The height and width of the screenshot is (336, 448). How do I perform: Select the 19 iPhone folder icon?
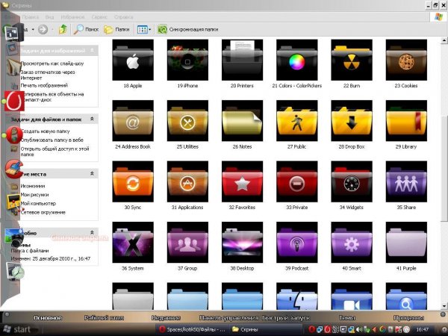[x=187, y=60]
